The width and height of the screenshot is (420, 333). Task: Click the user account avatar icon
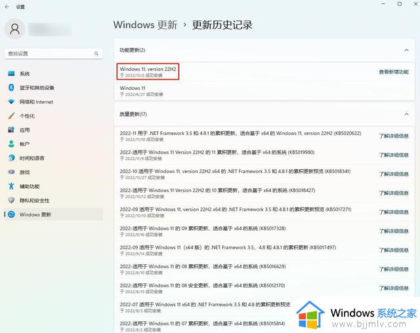(14, 29)
